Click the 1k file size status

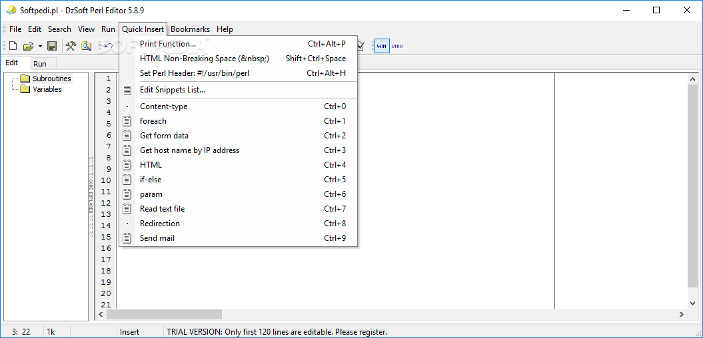click(51, 332)
